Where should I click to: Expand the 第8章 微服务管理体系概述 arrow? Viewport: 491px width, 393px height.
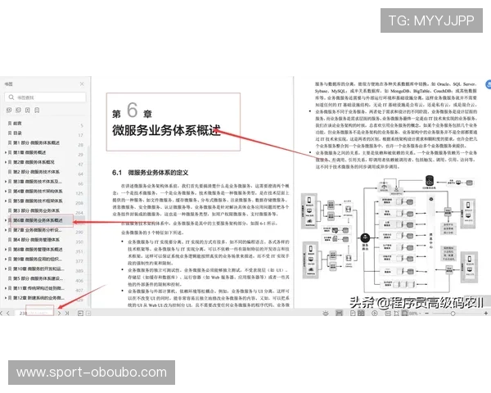6,250
